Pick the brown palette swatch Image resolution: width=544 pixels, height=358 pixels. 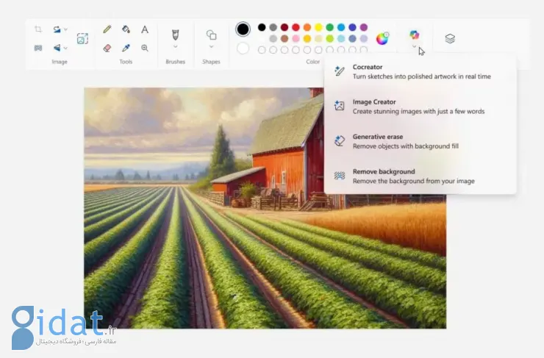pos(284,38)
